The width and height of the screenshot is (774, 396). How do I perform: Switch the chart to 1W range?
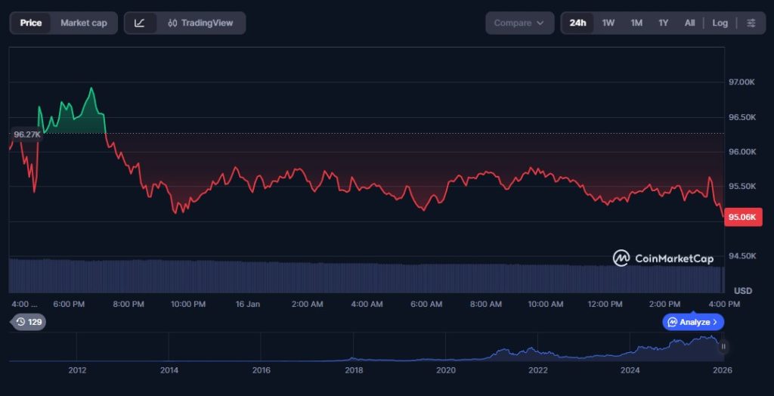tap(608, 23)
